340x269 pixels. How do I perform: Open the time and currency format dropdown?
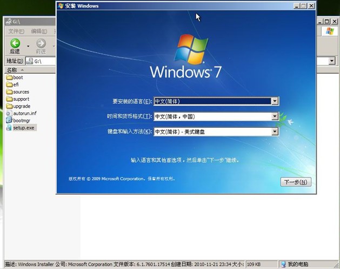275,116
